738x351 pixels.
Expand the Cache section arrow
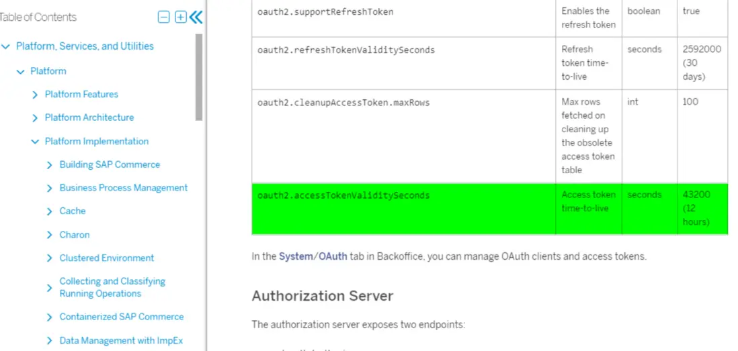(x=49, y=211)
